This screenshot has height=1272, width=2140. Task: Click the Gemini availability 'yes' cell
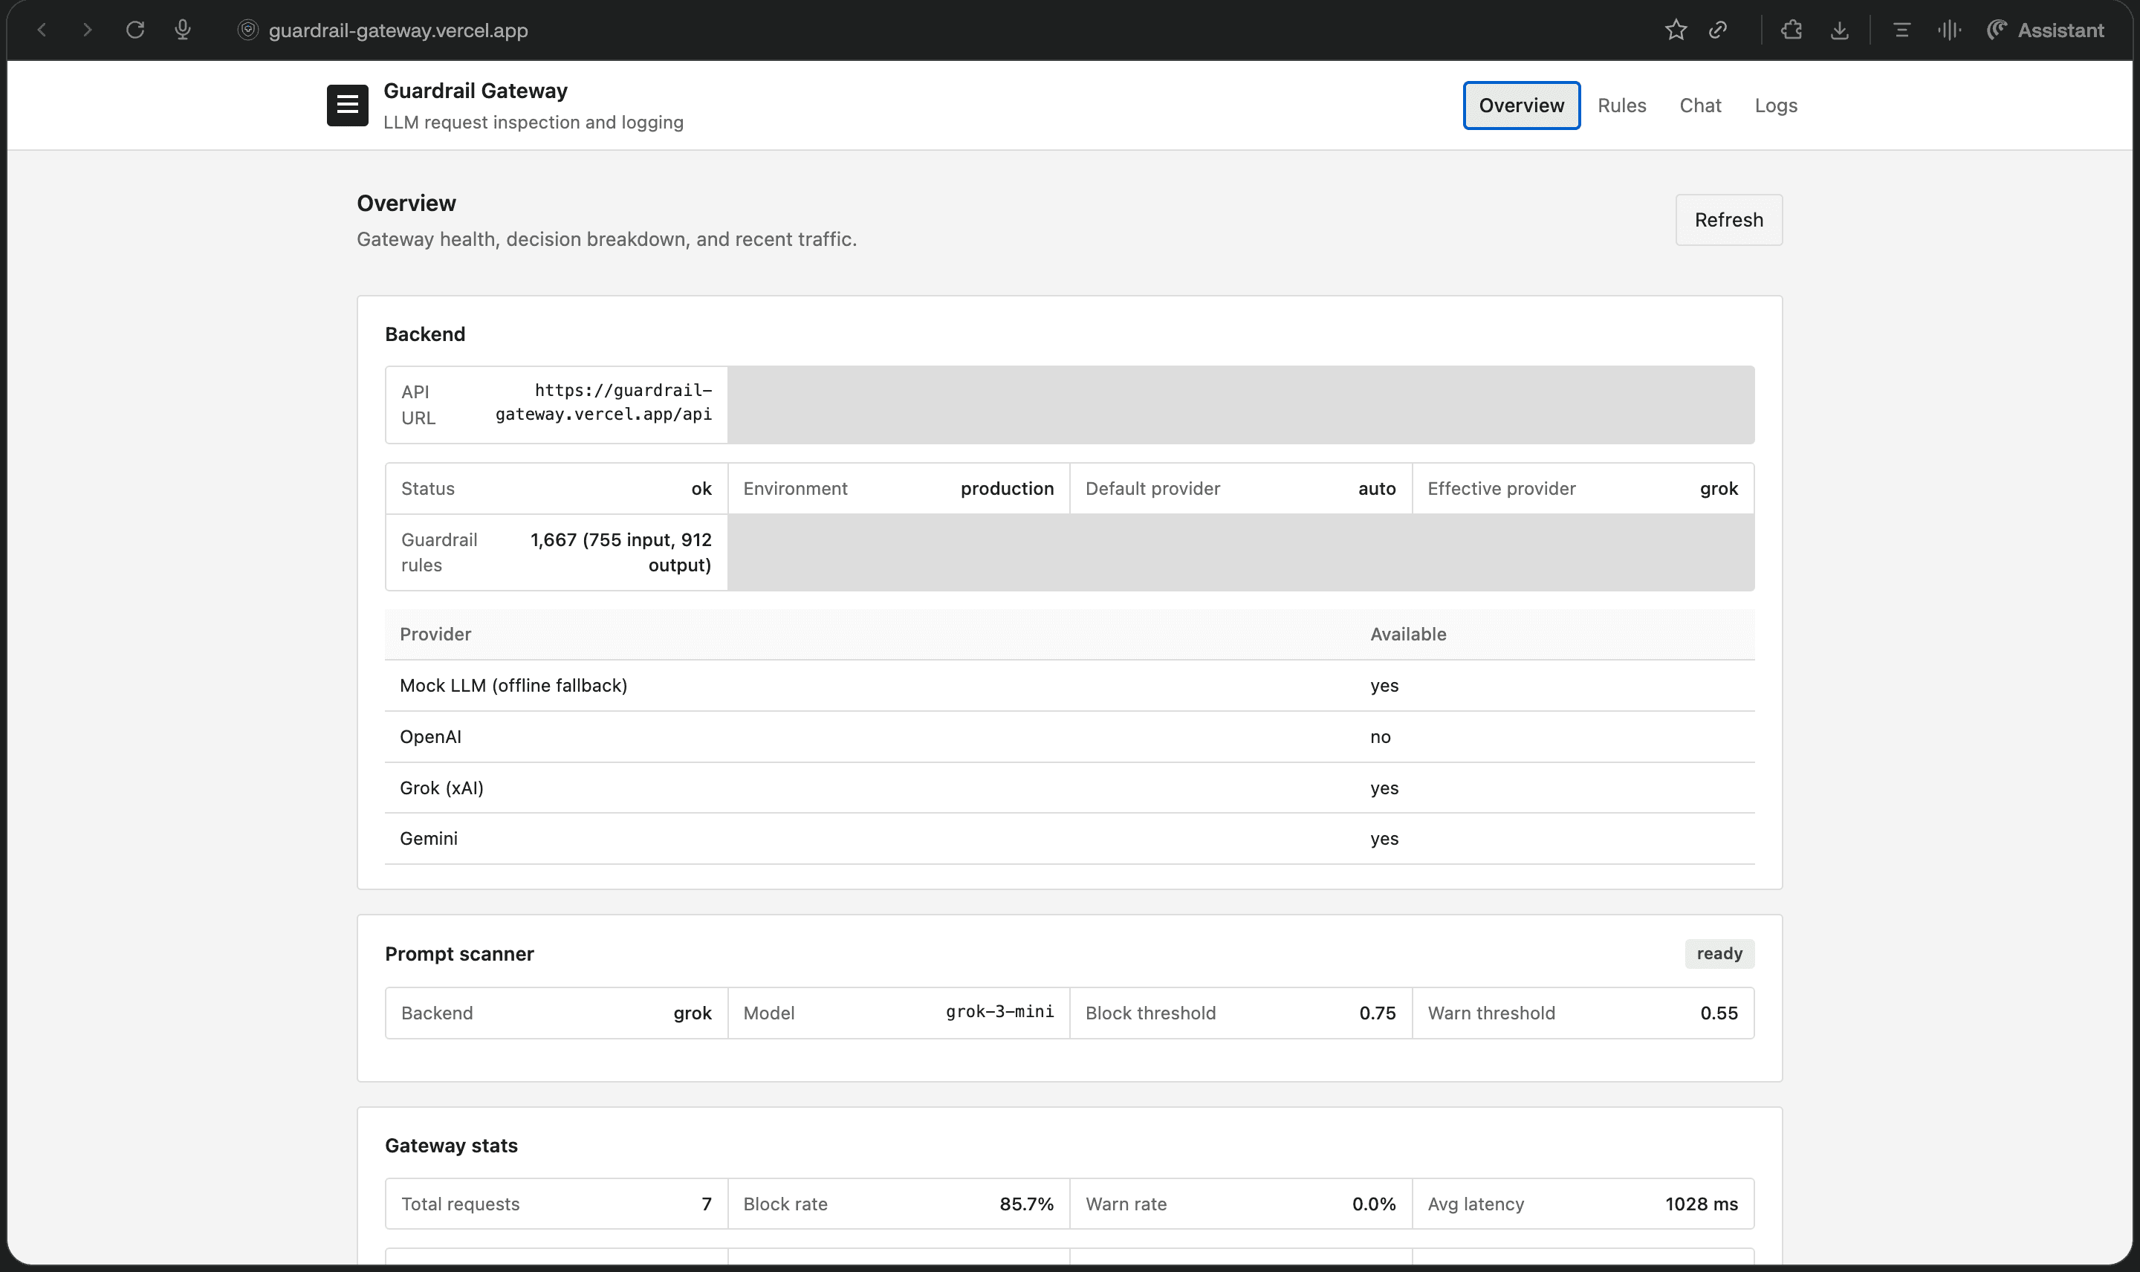tap(1384, 838)
